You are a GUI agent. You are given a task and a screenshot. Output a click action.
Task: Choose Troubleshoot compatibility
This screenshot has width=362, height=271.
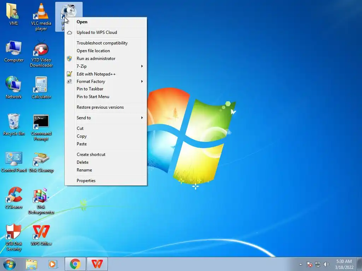[x=106, y=43]
